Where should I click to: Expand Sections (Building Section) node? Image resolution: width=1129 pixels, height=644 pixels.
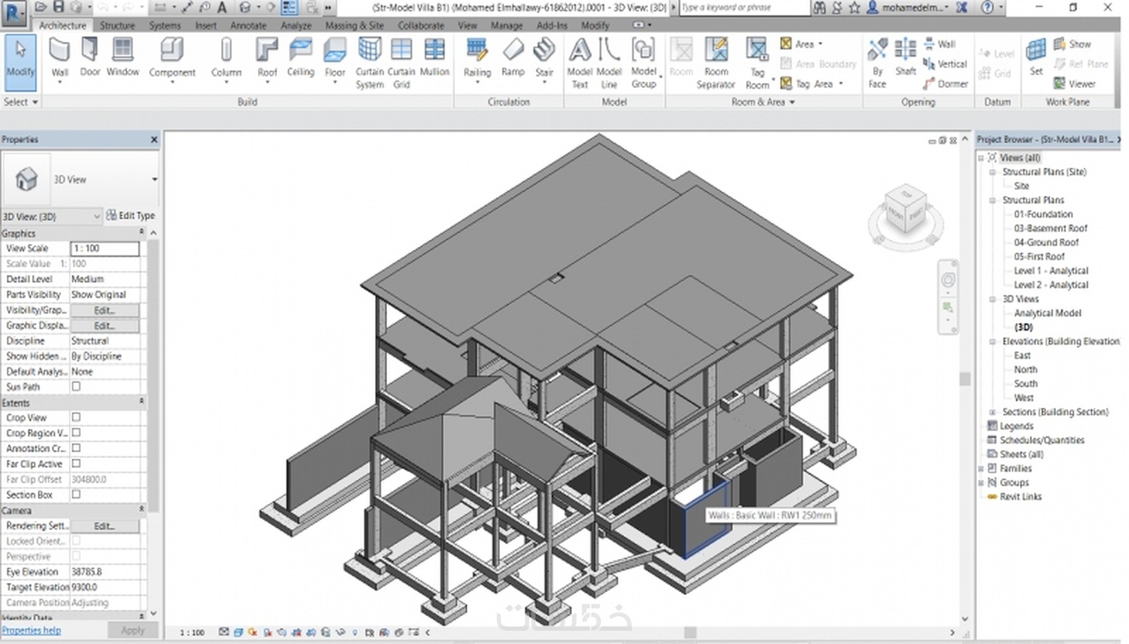992,412
